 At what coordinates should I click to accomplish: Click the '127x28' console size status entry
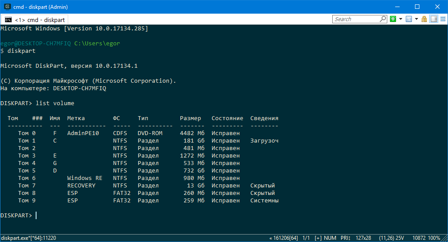coord(364,238)
